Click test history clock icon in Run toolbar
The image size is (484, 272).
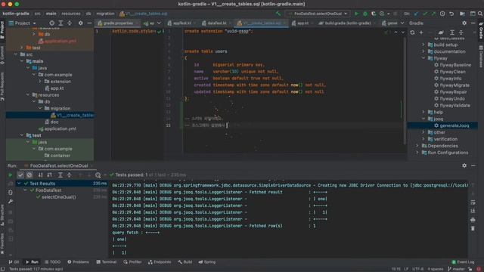pyautogui.click(x=98, y=175)
